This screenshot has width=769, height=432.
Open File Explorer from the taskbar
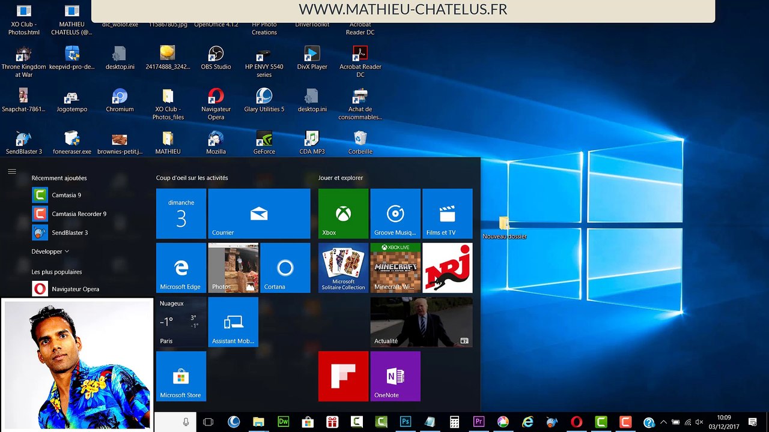[x=258, y=422]
